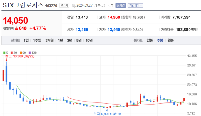Image resolution: width=201 pixels, height=116 pixels.
Task: Click the 실시간 button
Action: coord(121,5)
